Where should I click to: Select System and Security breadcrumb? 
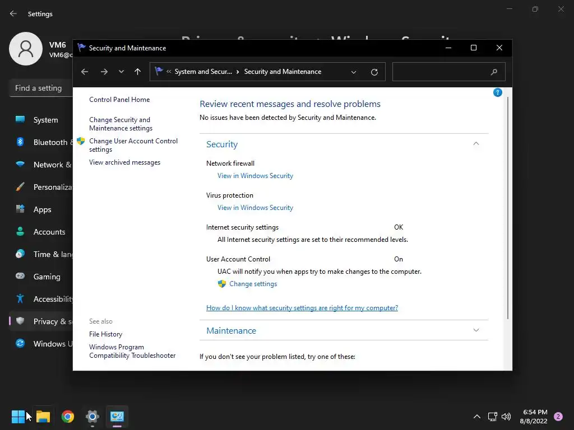(203, 72)
